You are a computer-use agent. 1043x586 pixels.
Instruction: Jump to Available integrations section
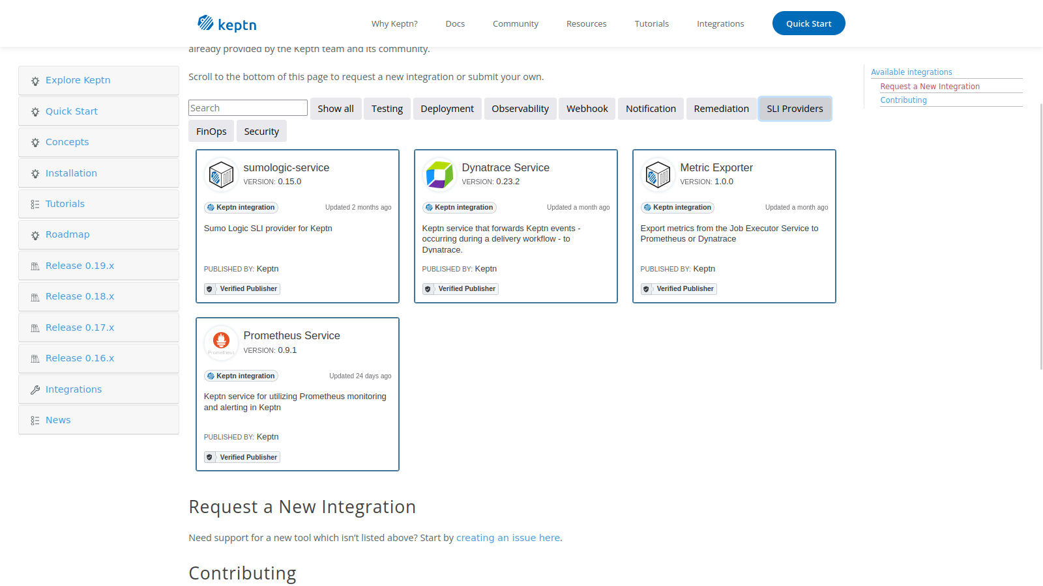pos(911,72)
